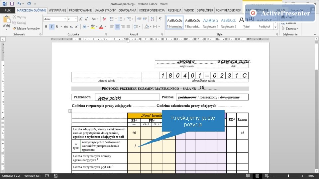Increase font size with the grow icon

point(81,19)
